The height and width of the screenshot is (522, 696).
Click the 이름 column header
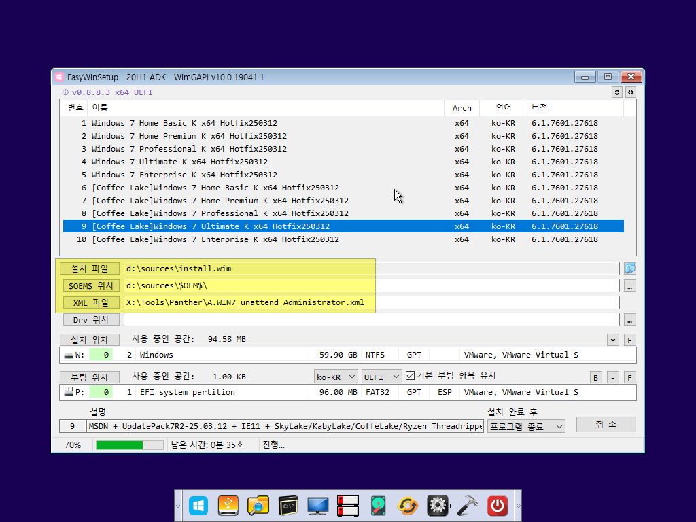click(x=266, y=108)
